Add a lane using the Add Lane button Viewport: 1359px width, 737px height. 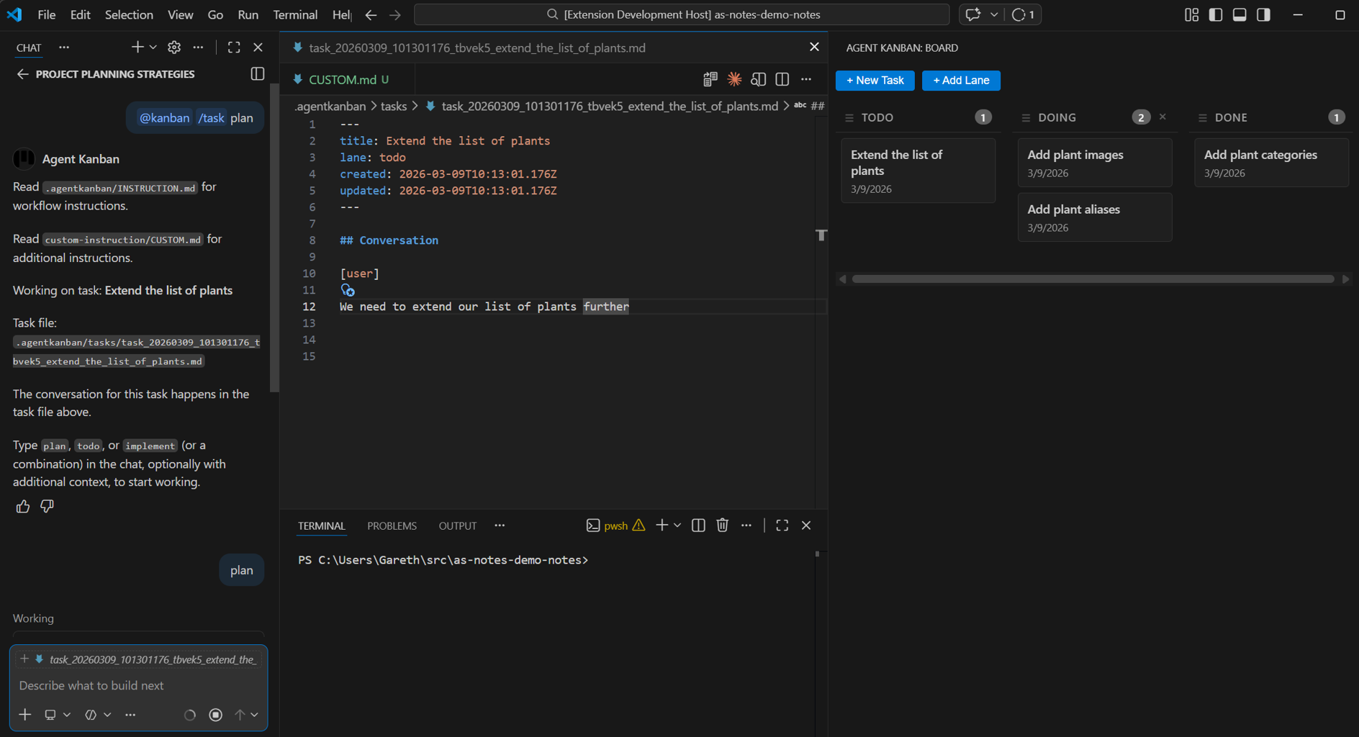[x=960, y=80]
